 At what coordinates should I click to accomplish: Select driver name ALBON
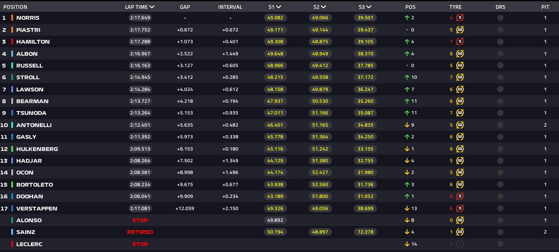[27, 54]
